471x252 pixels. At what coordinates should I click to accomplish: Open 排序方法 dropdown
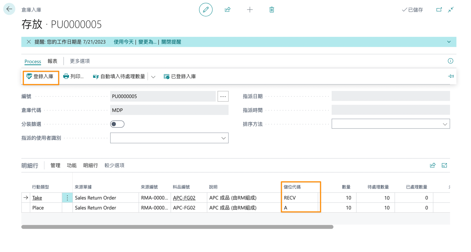(391, 124)
